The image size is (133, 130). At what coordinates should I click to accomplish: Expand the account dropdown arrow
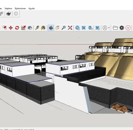(109, 28)
